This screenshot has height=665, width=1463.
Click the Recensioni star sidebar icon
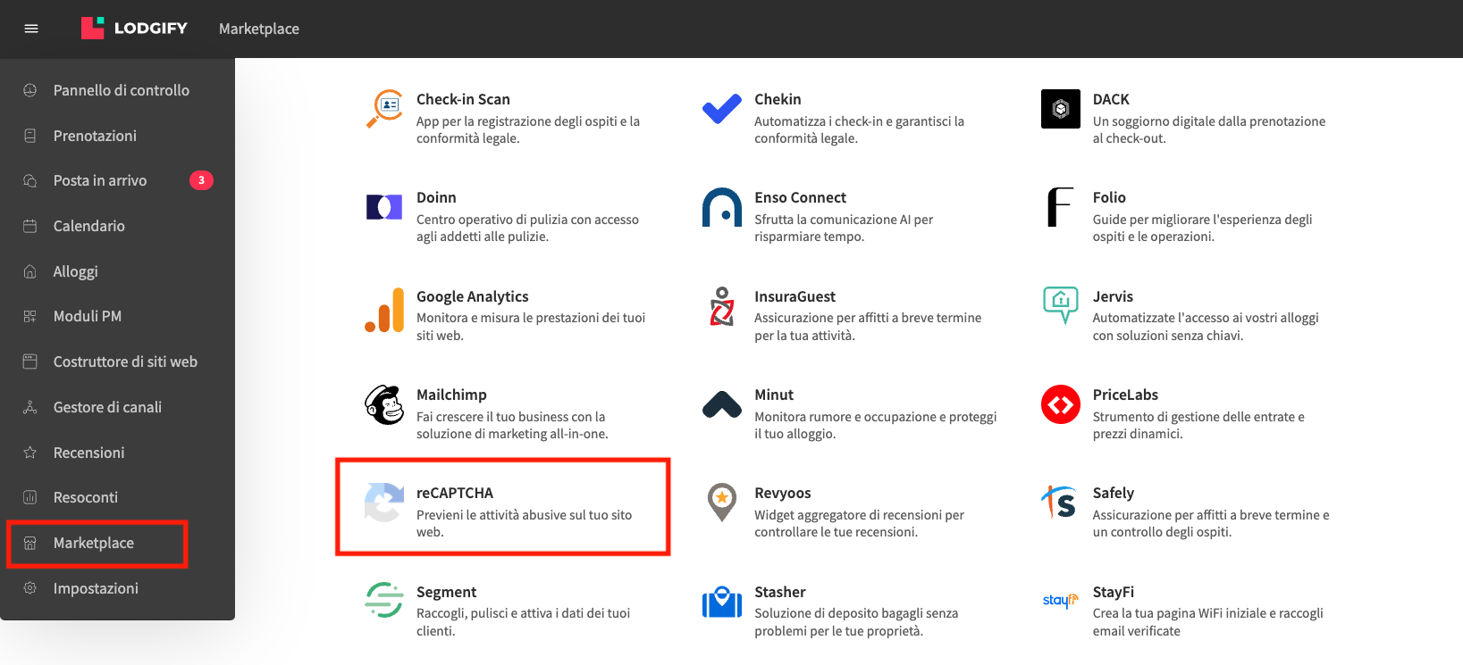[30, 453]
